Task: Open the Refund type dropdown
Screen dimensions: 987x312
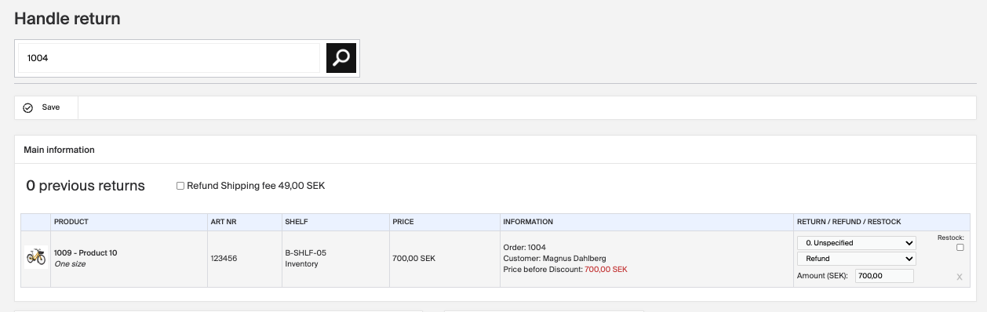Action: (857, 259)
